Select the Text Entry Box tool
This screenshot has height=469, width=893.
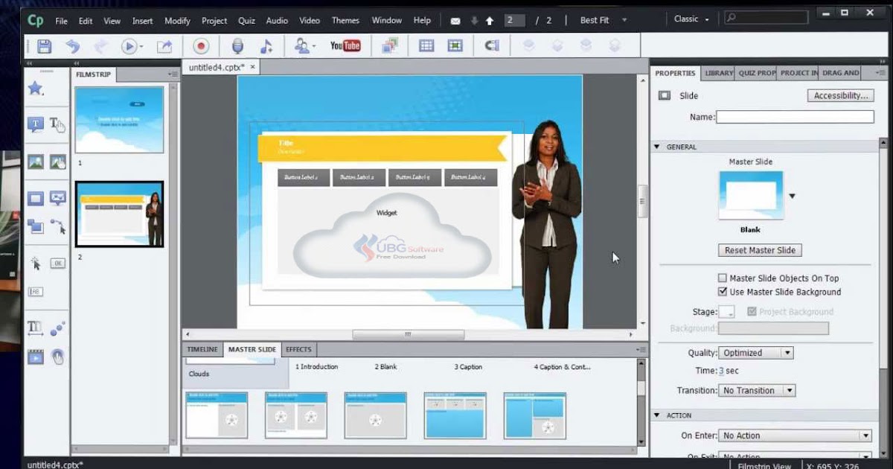point(35,291)
